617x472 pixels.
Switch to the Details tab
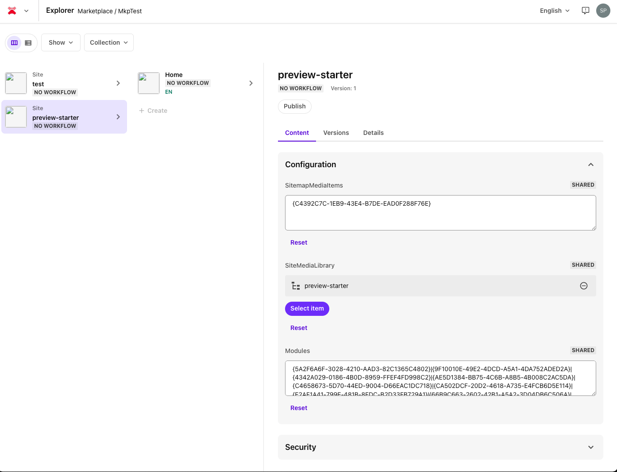pos(373,133)
